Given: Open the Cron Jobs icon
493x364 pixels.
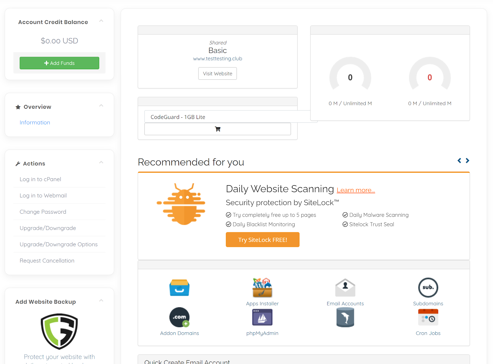Looking at the screenshot, I should (x=428, y=317).
